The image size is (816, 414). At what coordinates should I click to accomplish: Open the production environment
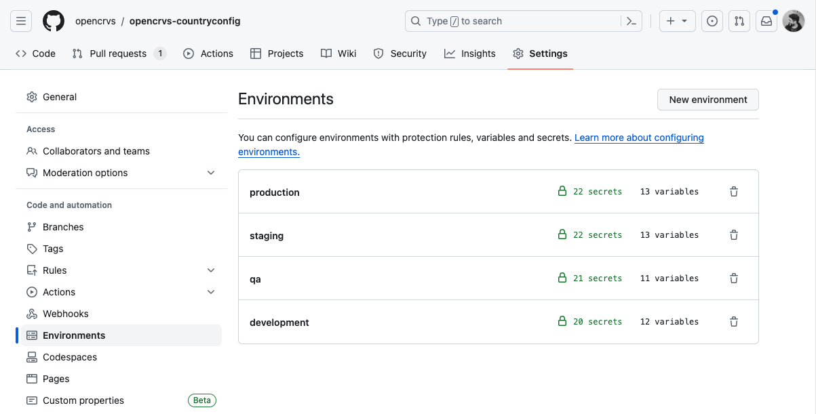click(x=275, y=192)
